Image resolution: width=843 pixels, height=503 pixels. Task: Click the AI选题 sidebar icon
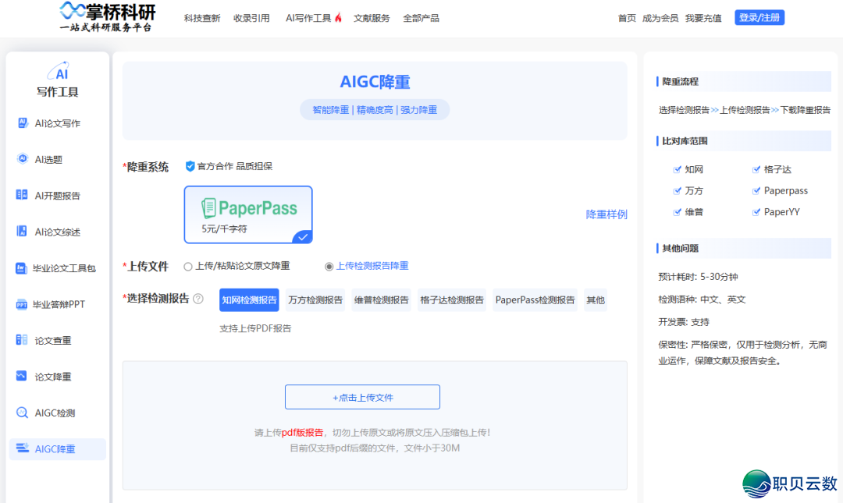click(x=23, y=159)
